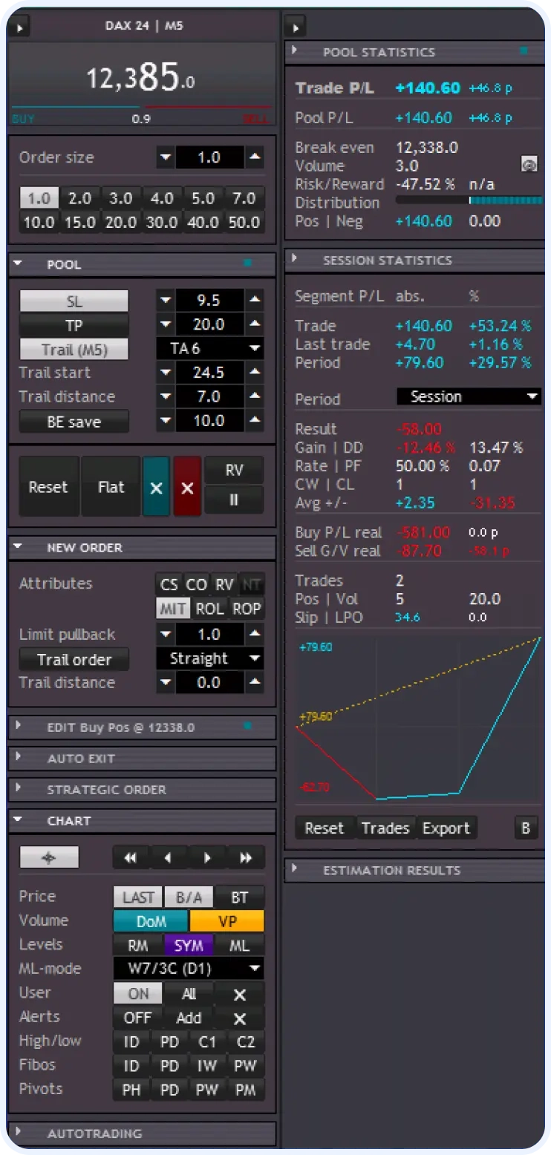Viewport: 551px width, 1155px height.
Task: Click the Export statistics button
Action: coord(446,828)
